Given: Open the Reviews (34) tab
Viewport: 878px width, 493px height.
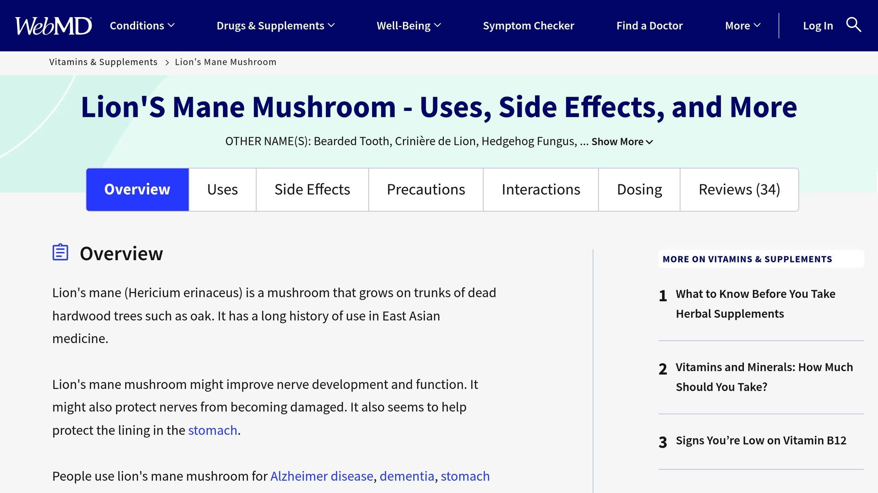Looking at the screenshot, I should [x=739, y=190].
